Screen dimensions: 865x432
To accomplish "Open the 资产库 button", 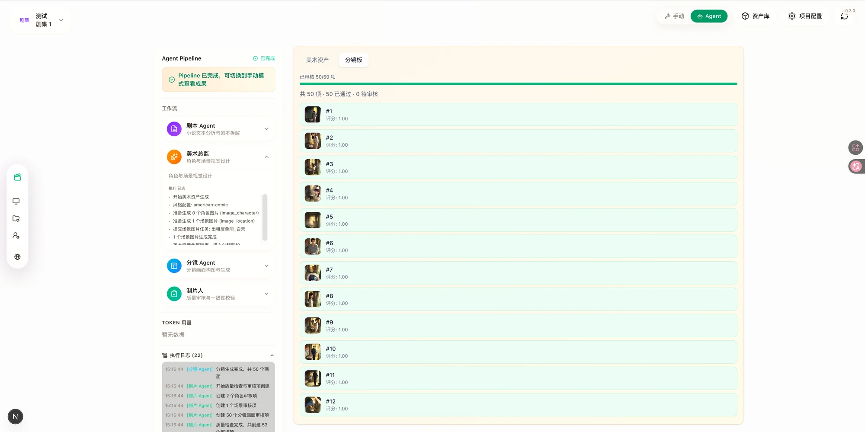I will (755, 16).
